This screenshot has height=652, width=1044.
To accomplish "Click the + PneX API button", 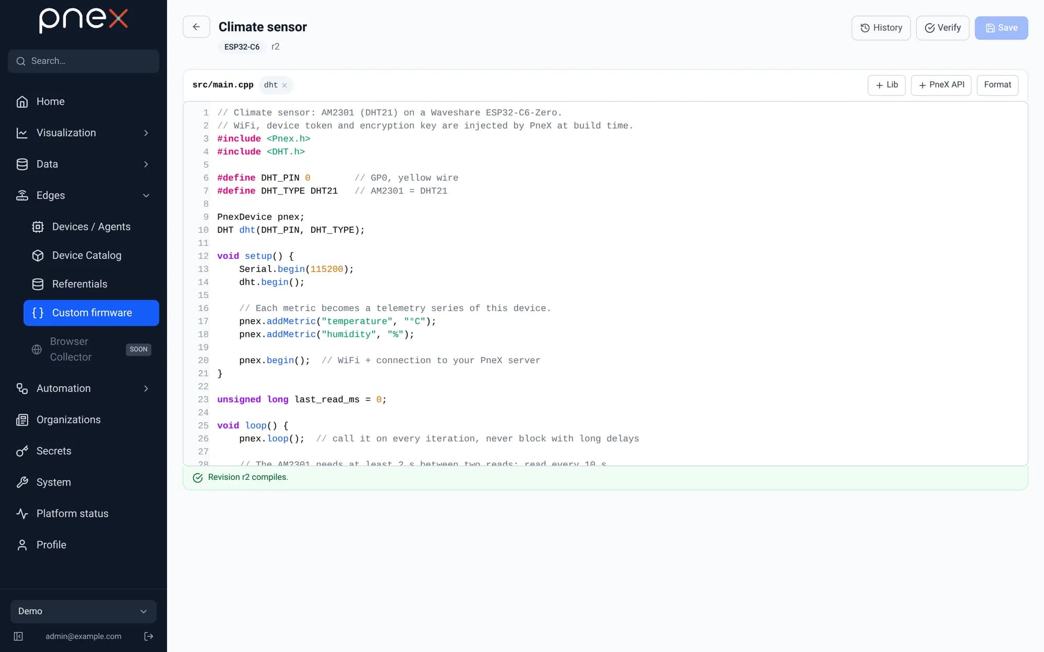I will 941,85.
